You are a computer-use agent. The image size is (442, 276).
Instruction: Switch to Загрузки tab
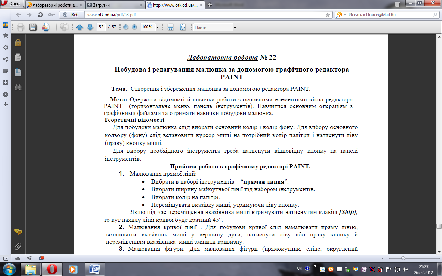point(115,5)
